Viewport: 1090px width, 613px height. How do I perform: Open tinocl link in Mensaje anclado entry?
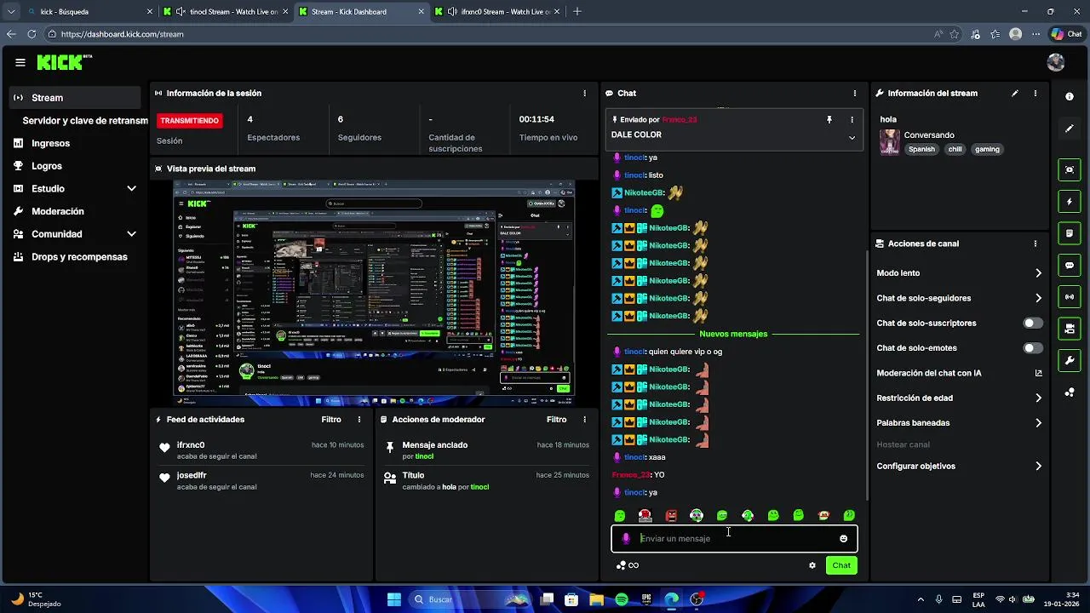[x=424, y=456]
